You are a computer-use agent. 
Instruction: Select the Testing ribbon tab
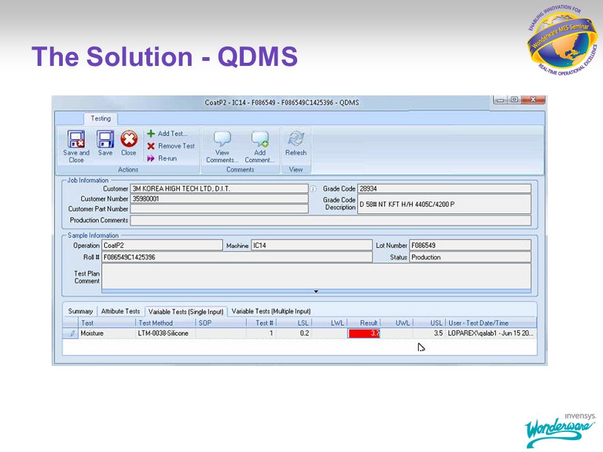[x=100, y=119]
